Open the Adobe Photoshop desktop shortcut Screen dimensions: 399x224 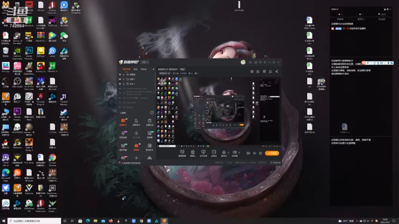[x=29, y=53]
